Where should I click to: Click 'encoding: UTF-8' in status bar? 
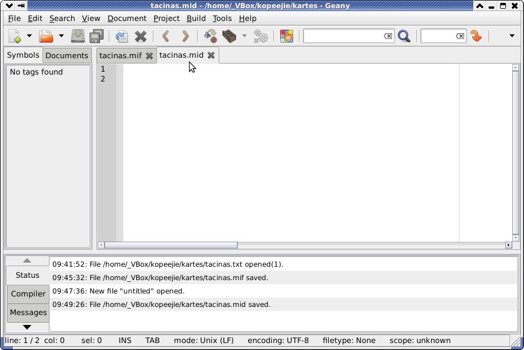(278, 341)
